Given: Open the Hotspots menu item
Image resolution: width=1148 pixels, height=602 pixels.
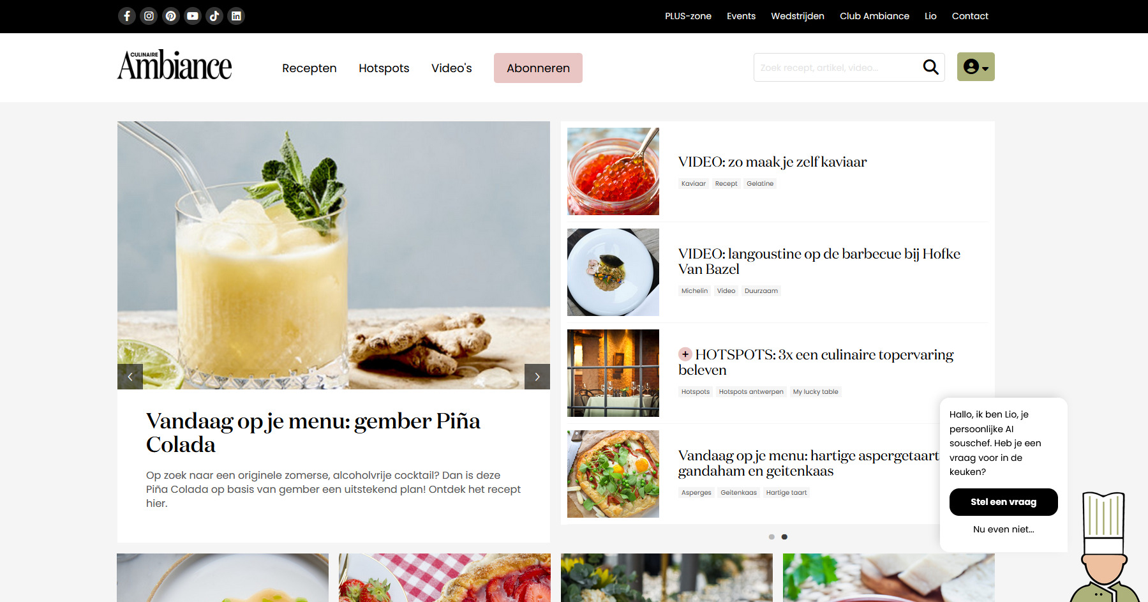Looking at the screenshot, I should 384,68.
